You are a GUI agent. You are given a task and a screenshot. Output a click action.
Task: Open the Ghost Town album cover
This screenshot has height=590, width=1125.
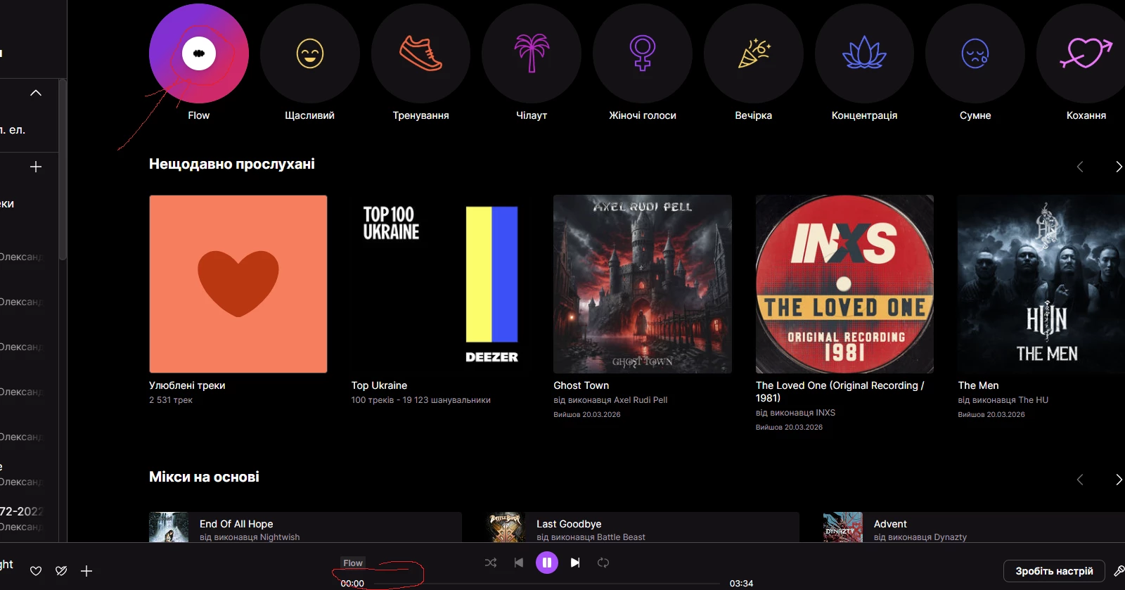pyautogui.click(x=643, y=284)
